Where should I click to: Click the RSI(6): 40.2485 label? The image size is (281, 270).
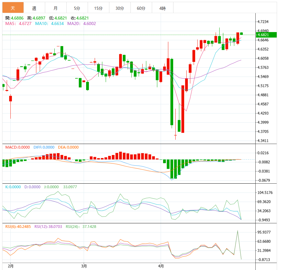tap(18, 227)
